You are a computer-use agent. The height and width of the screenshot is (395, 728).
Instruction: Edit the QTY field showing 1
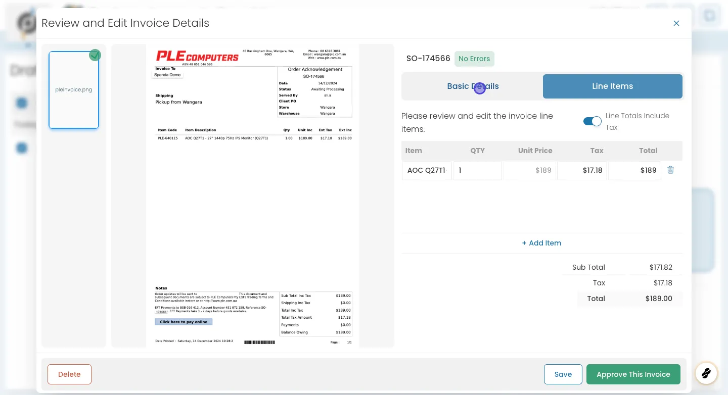point(477,170)
